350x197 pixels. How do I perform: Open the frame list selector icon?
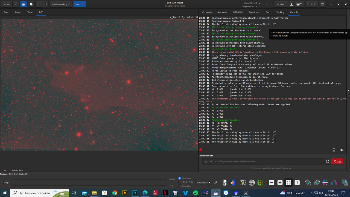(345, 182)
